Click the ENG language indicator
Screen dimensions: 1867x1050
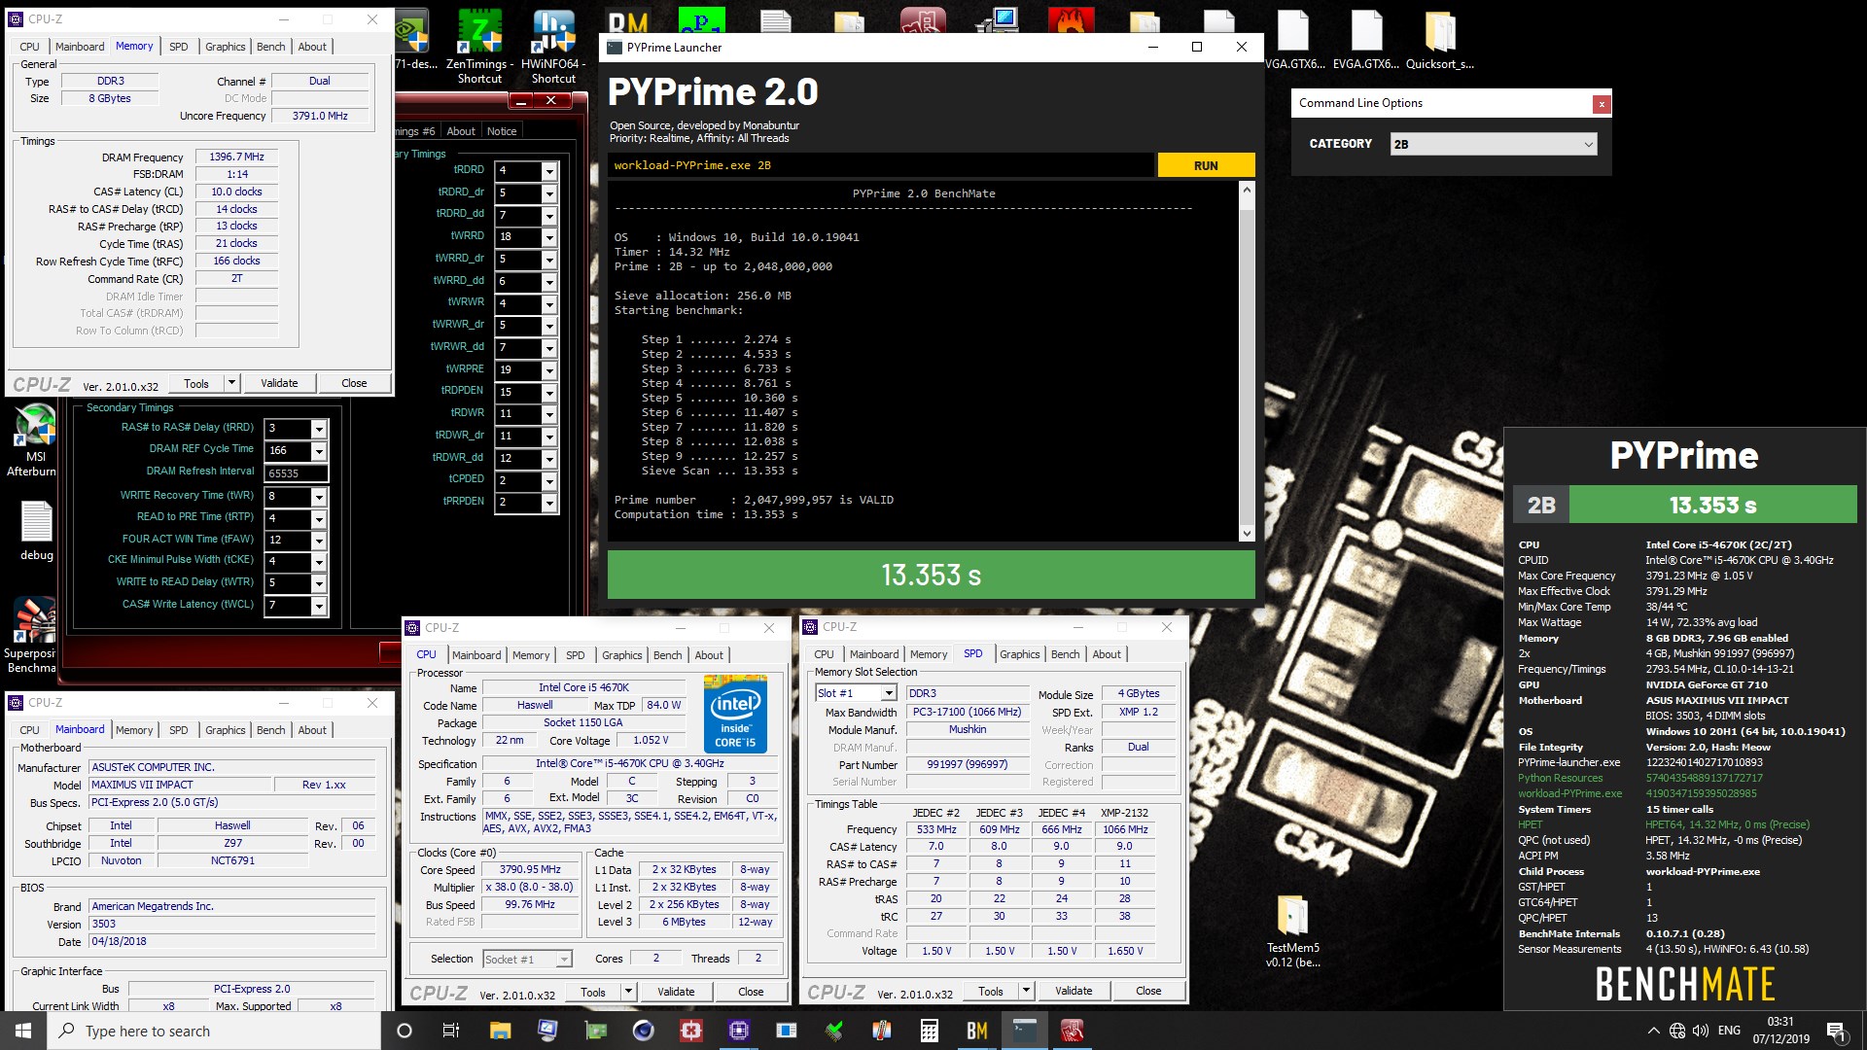pos(1729,1031)
